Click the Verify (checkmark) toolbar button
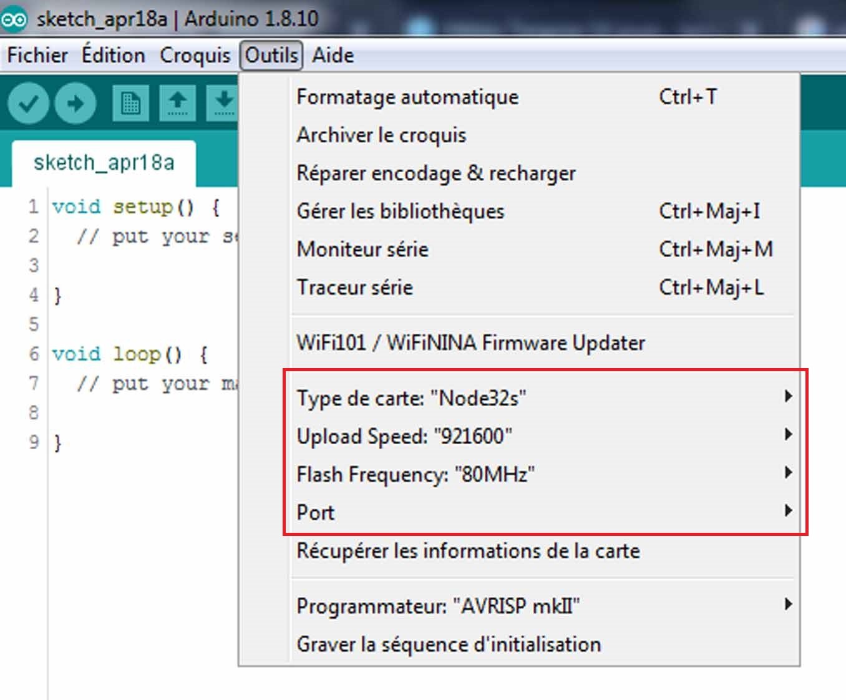The height and width of the screenshot is (700, 846). [28, 103]
